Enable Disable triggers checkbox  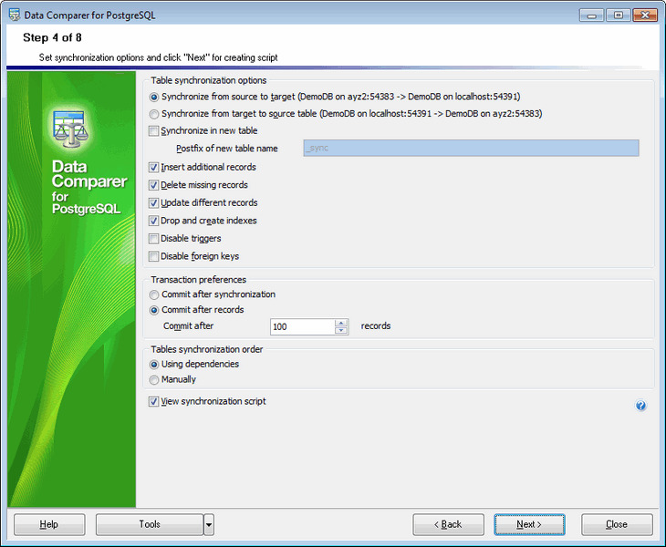click(x=154, y=239)
